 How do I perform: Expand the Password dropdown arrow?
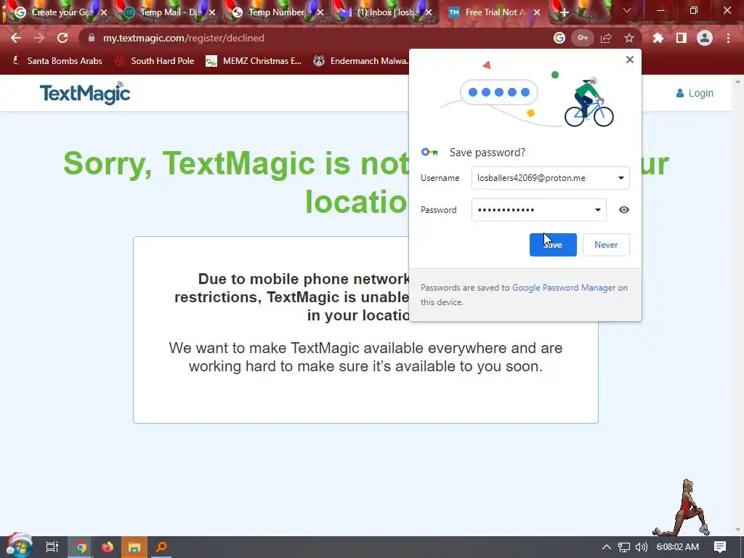click(x=597, y=210)
